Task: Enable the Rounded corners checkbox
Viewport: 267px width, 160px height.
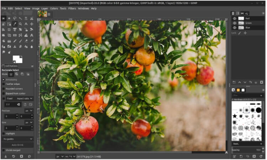Action: pos(4,89)
